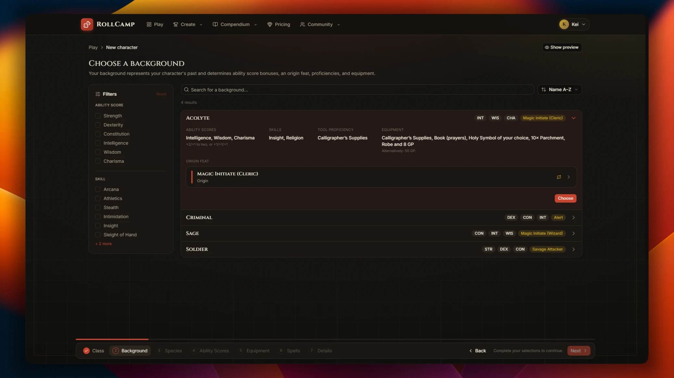This screenshot has width=674, height=378.
Task: Click the Next button
Action: (579, 351)
